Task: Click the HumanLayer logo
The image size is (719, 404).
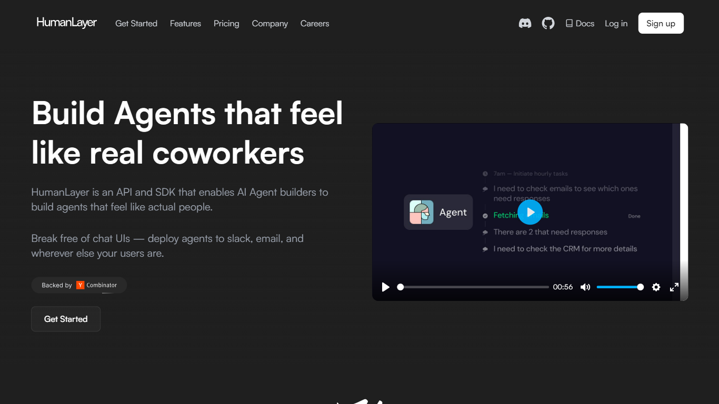Action: tap(67, 23)
